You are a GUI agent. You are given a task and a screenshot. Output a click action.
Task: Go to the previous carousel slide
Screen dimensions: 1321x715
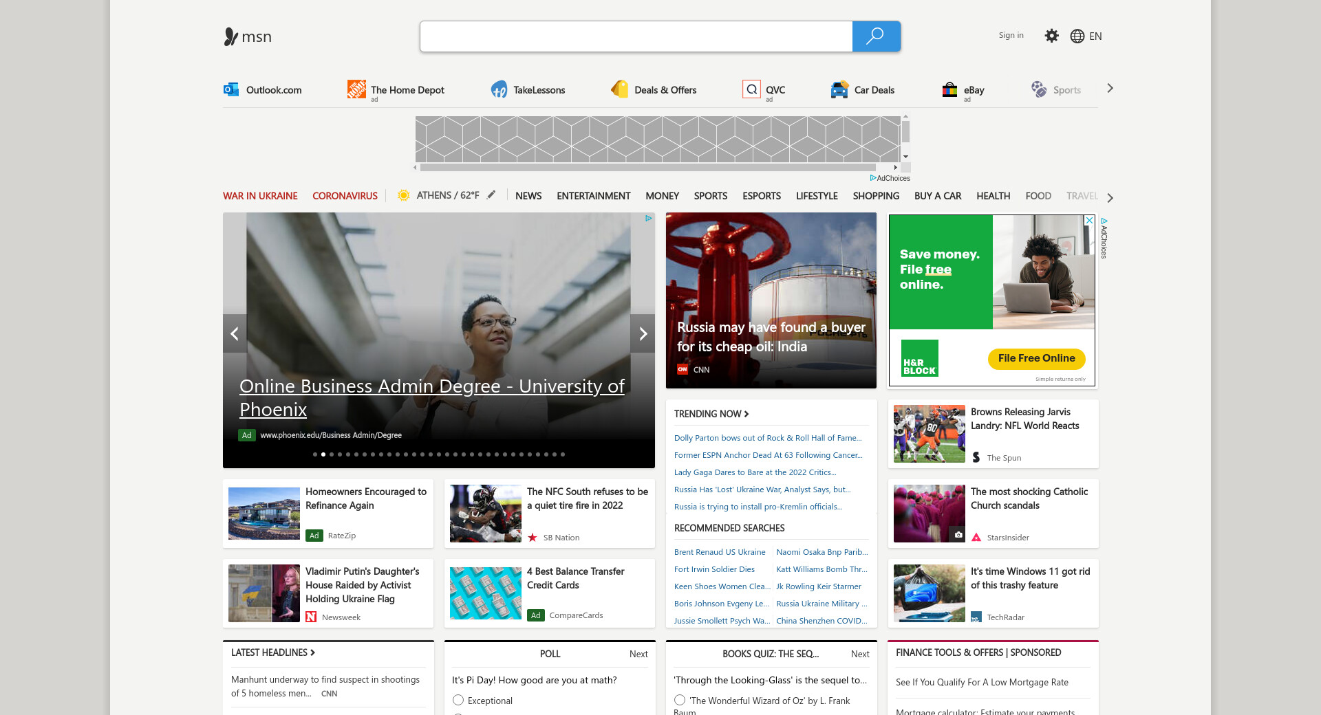point(235,333)
